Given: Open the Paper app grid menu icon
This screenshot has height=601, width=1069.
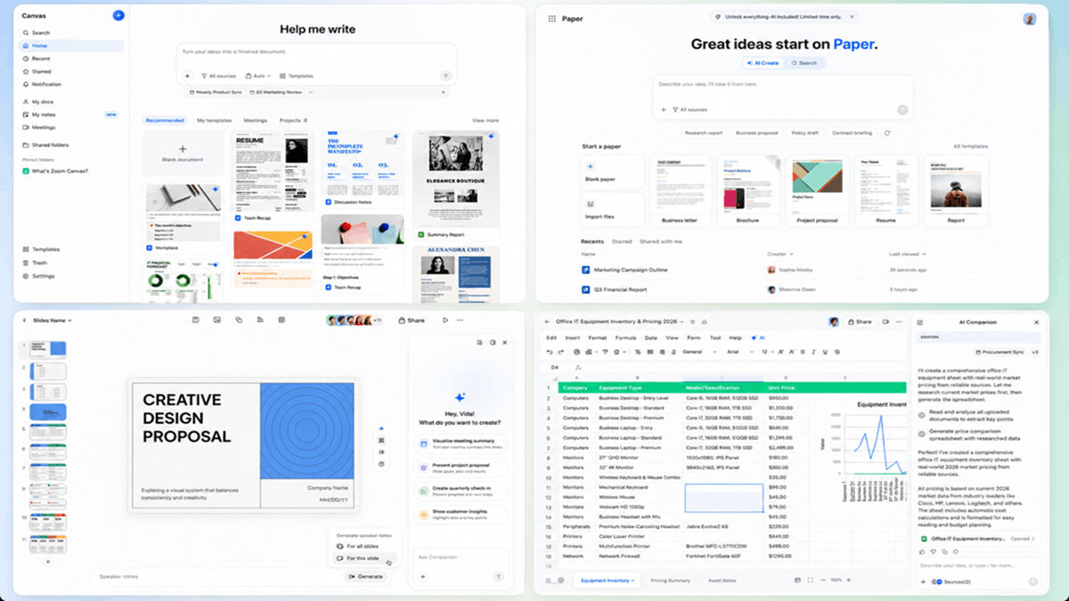Looking at the screenshot, I should (x=551, y=19).
